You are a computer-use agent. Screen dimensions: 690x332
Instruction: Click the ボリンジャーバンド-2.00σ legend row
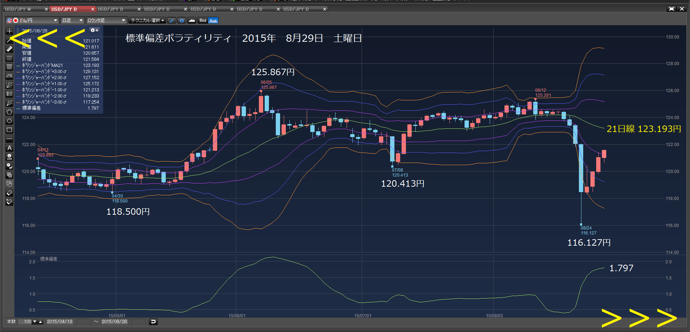coord(58,96)
